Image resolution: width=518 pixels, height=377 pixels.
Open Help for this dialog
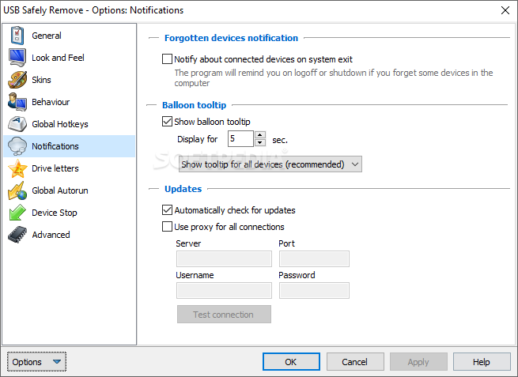[482, 362]
